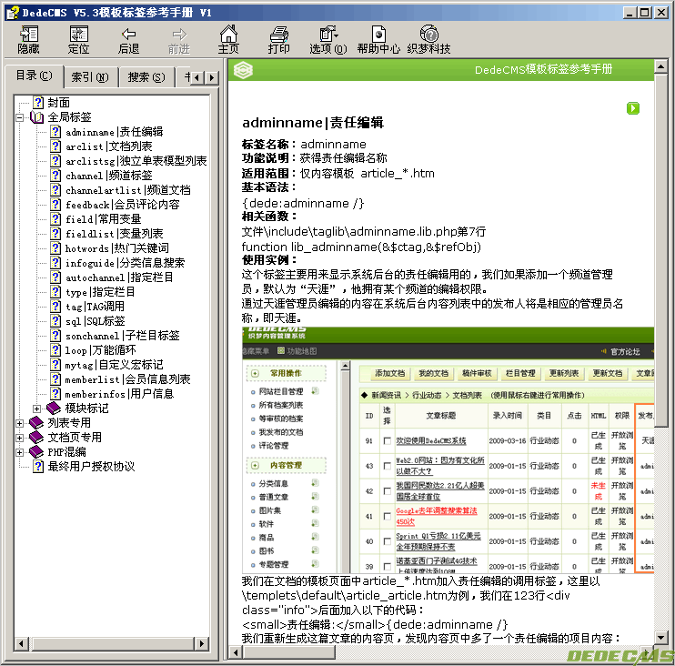Open feedback|会员评论内容 topic
675x666 pixels.
[x=122, y=205]
